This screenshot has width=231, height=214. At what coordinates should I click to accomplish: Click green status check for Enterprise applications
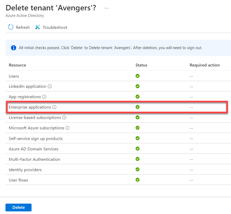pyautogui.click(x=137, y=107)
